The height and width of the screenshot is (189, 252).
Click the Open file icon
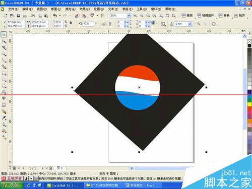pos(12,16)
